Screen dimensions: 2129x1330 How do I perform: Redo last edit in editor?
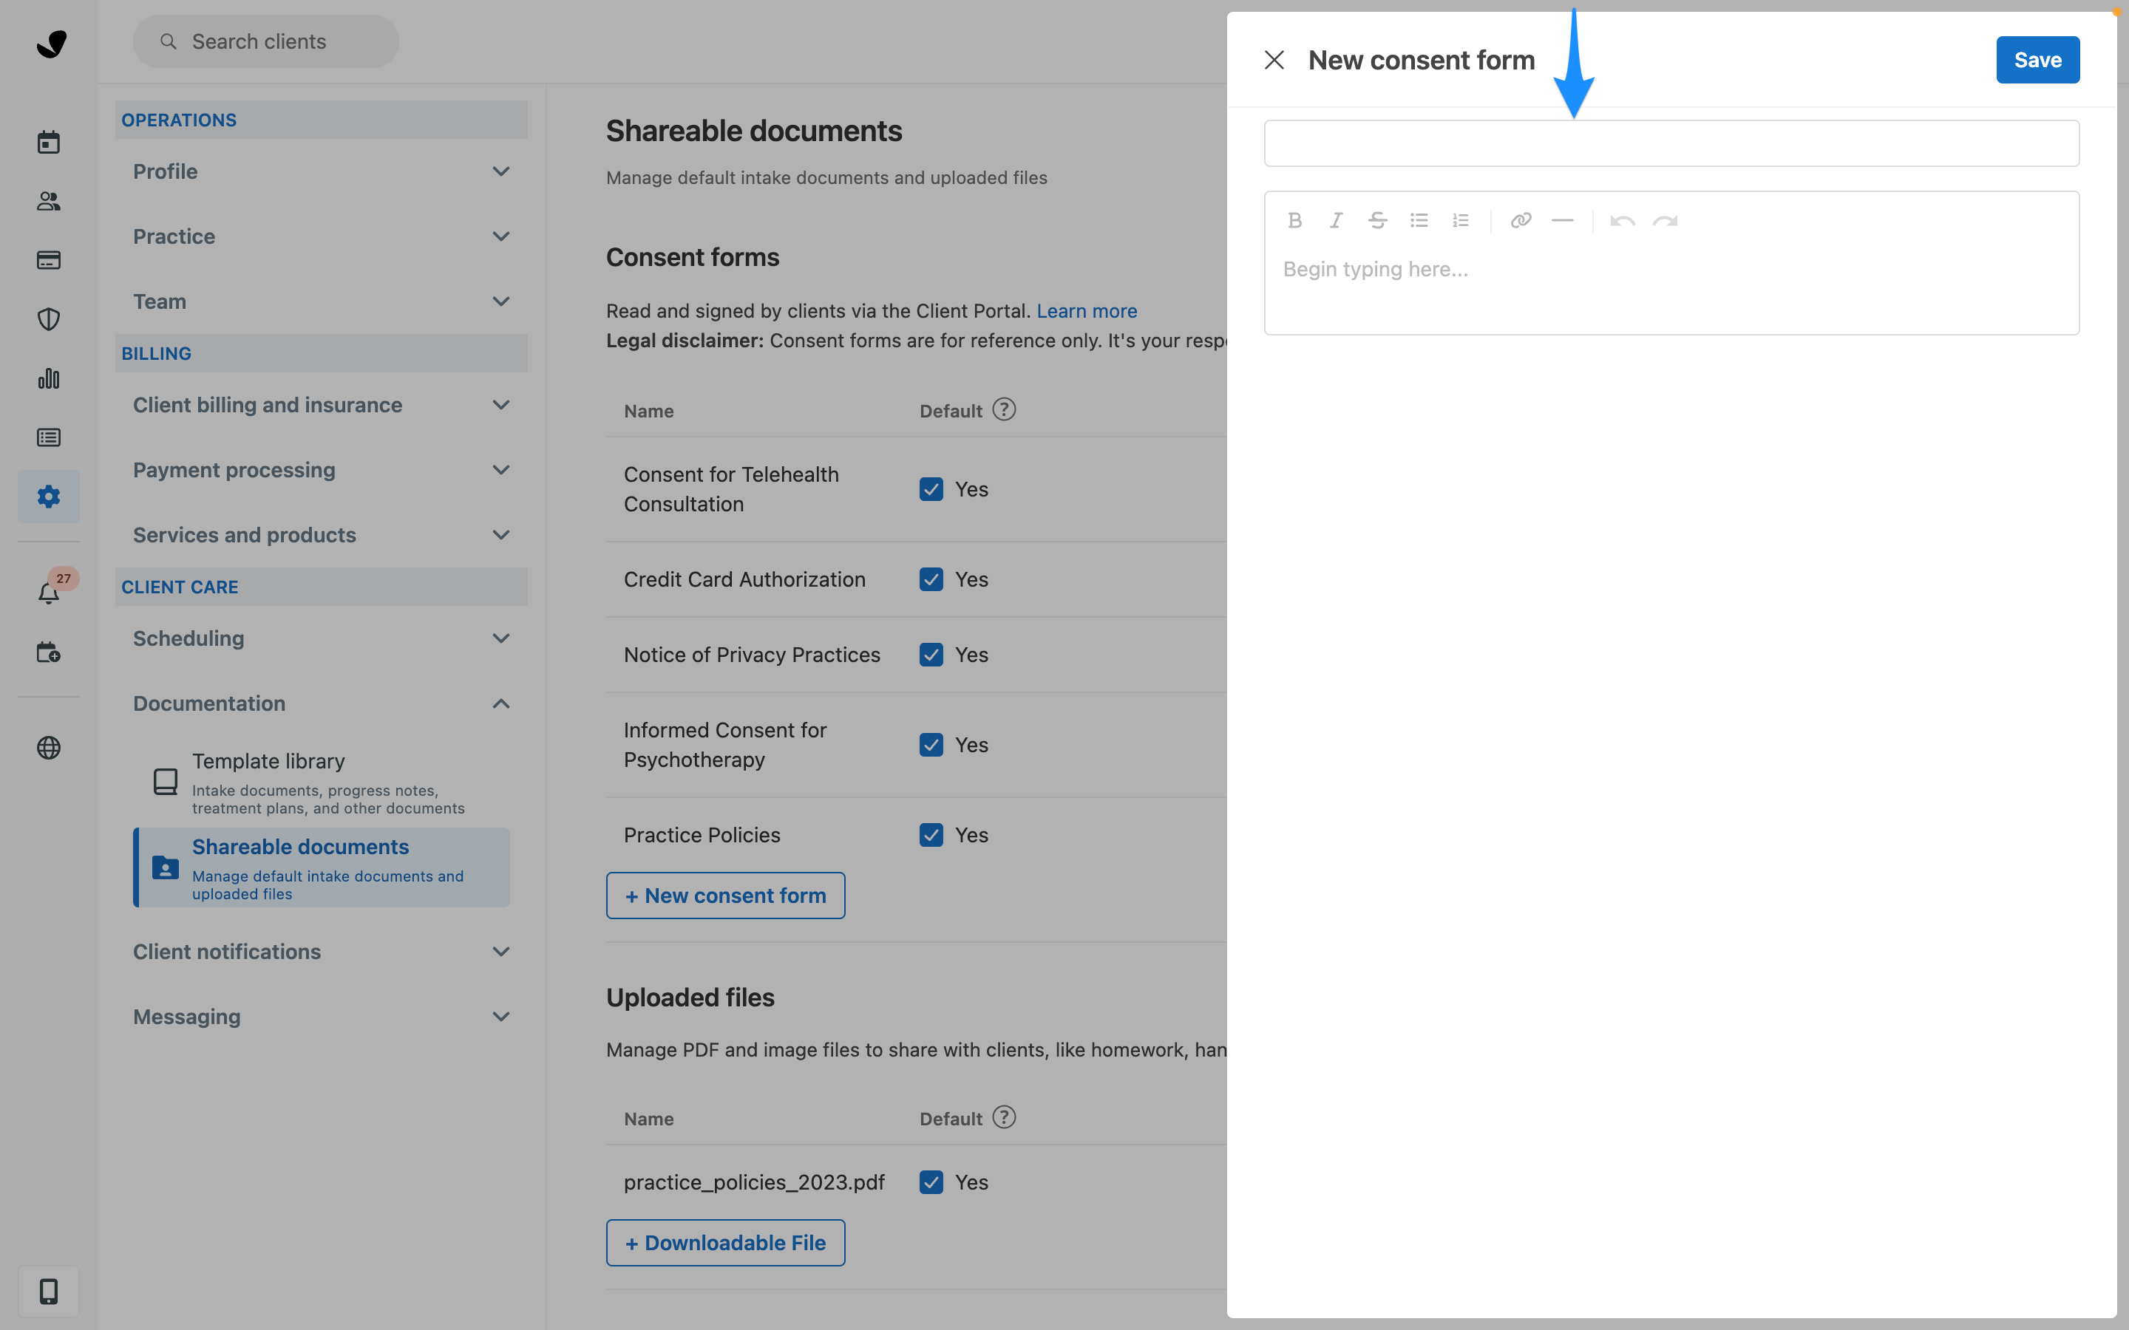click(x=1665, y=221)
